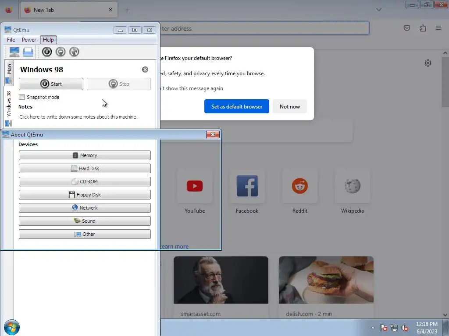Start the Windows 98 machine
Image resolution: width=449 pixels, height=336 pixels.
(51, 84)
